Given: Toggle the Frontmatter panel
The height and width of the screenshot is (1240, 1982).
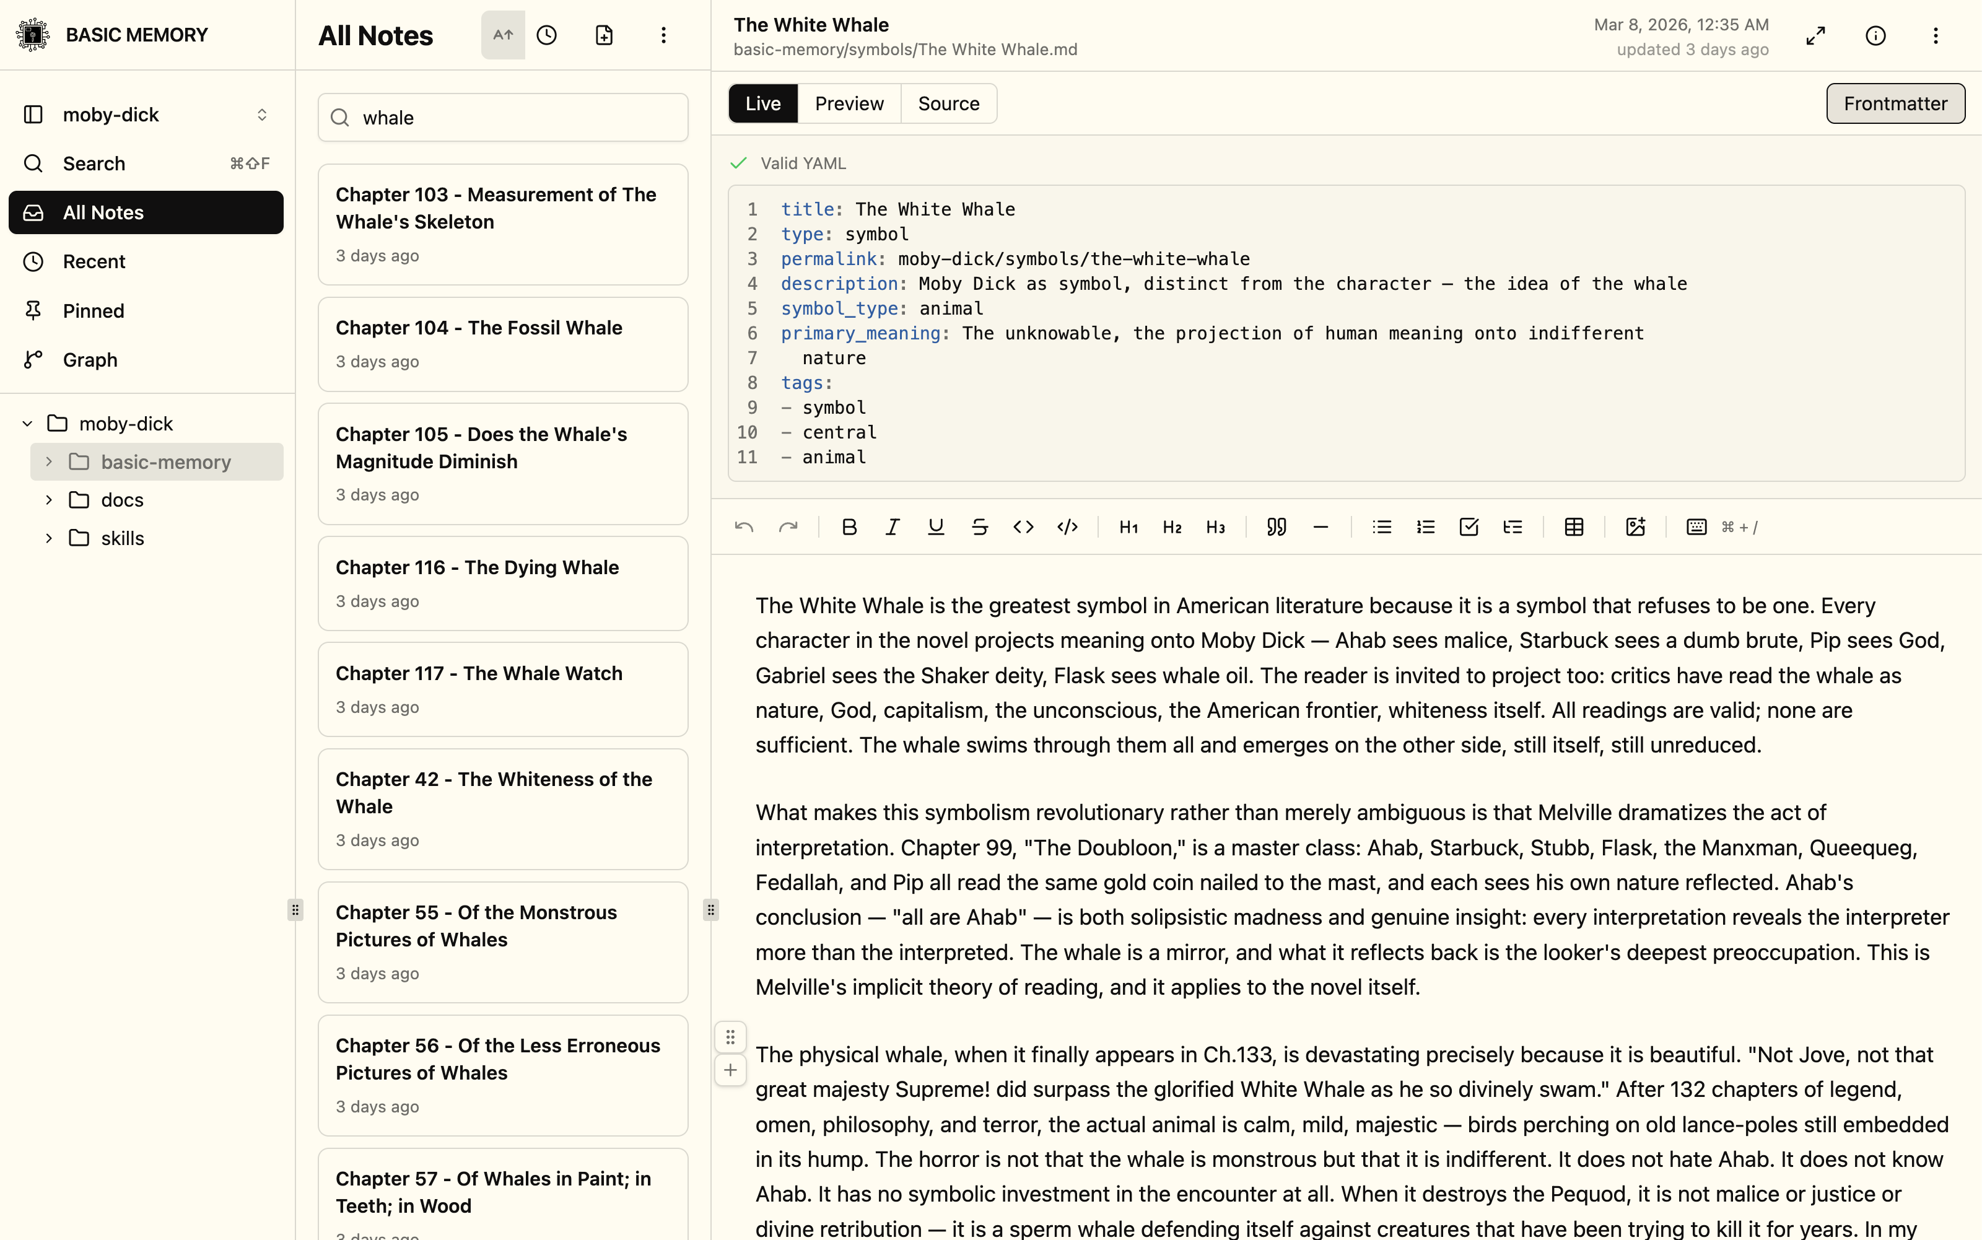Looking at the screenshot, I should click(x=1895, y=103).
